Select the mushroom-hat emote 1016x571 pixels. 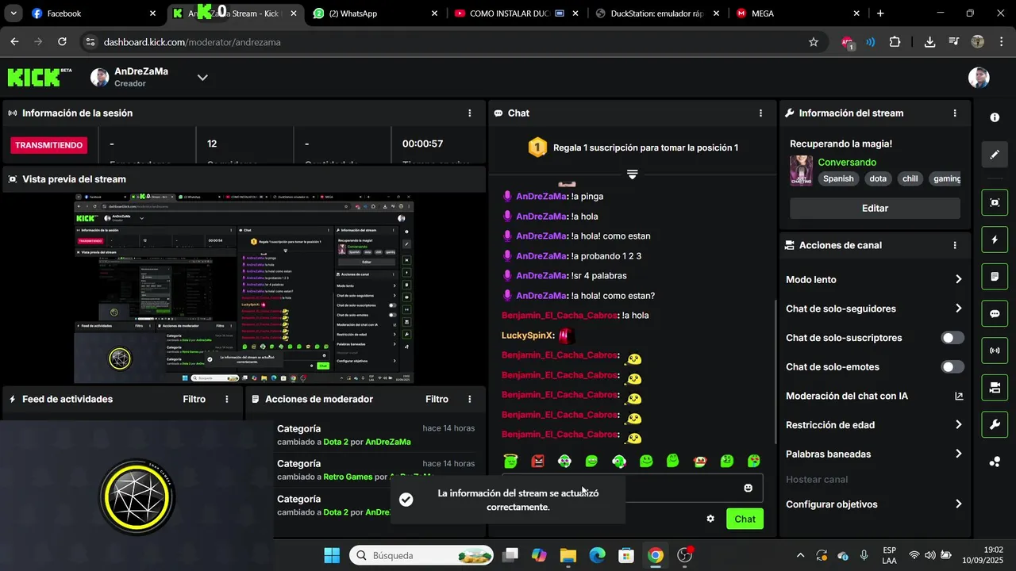(x=700, y=461)
